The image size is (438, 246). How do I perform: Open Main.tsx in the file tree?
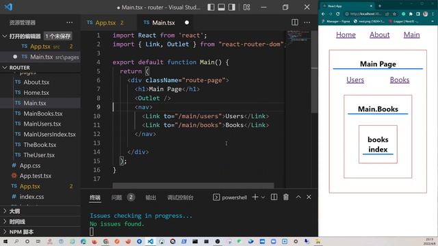click(x=35, y=103)
